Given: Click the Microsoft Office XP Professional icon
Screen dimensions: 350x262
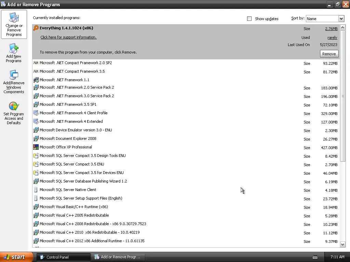Looking at the screenshot, I should (36, 147).
